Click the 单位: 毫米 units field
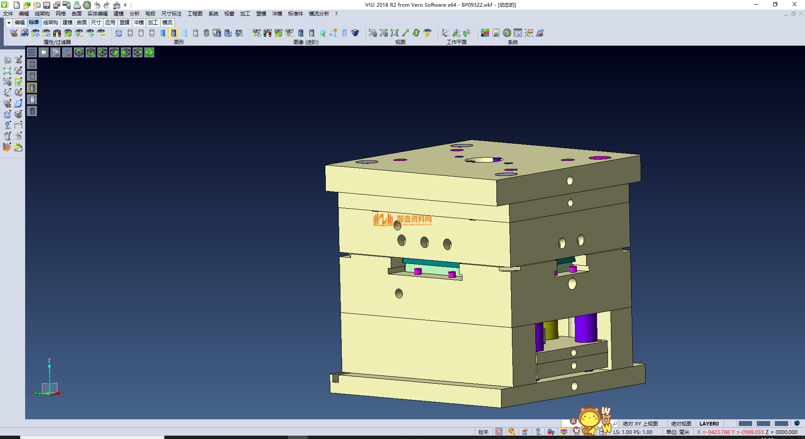 (678, 432)
